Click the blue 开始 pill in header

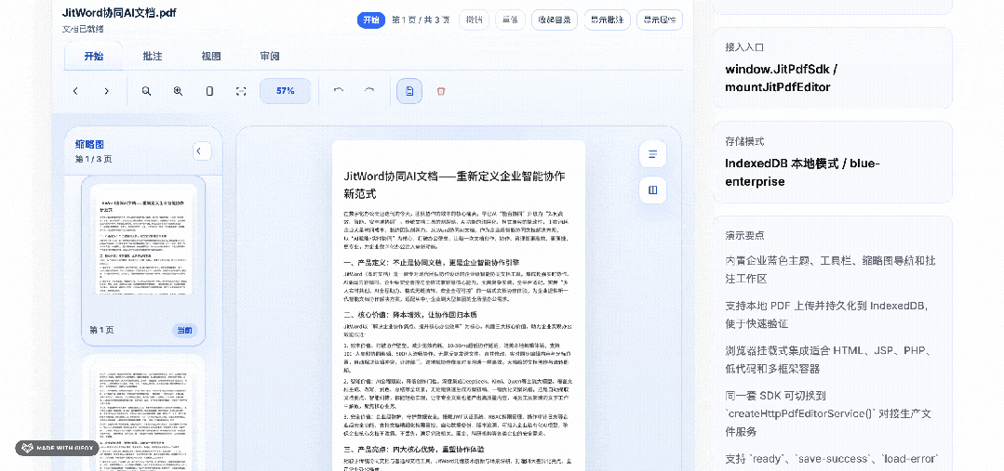pos(370,20)
